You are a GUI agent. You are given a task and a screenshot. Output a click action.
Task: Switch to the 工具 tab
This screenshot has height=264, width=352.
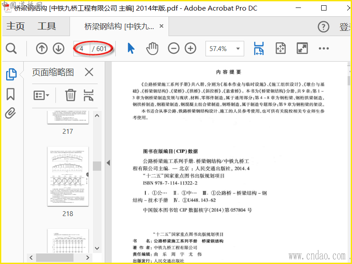coord(47,26)
